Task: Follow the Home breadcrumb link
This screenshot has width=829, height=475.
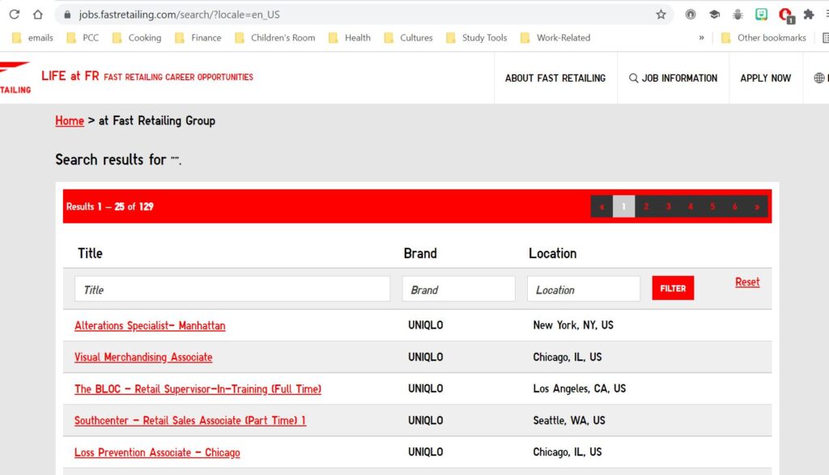Action: point(70,121)
